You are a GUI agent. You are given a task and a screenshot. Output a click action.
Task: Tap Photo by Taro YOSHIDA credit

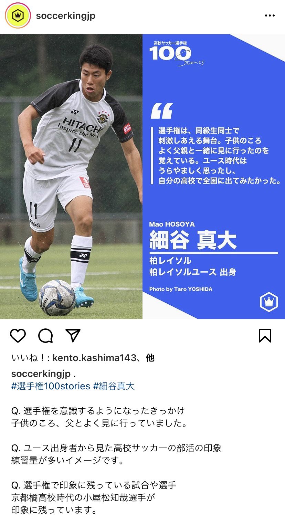click(181, 289)
